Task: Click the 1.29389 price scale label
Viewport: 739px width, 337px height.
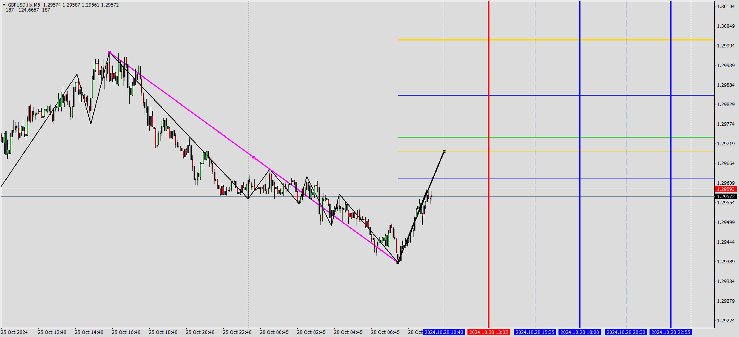Action: pos(726,262)
